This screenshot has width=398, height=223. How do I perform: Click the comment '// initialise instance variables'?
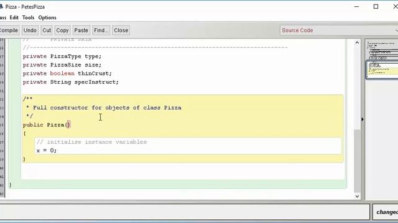point(91,142)
